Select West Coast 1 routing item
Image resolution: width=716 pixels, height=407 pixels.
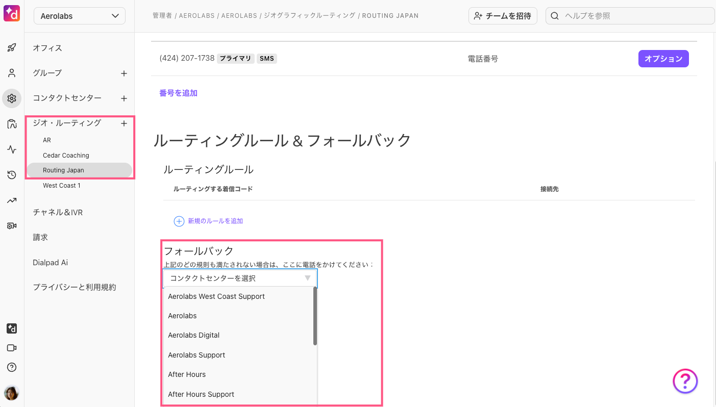(x=62, y=186)
